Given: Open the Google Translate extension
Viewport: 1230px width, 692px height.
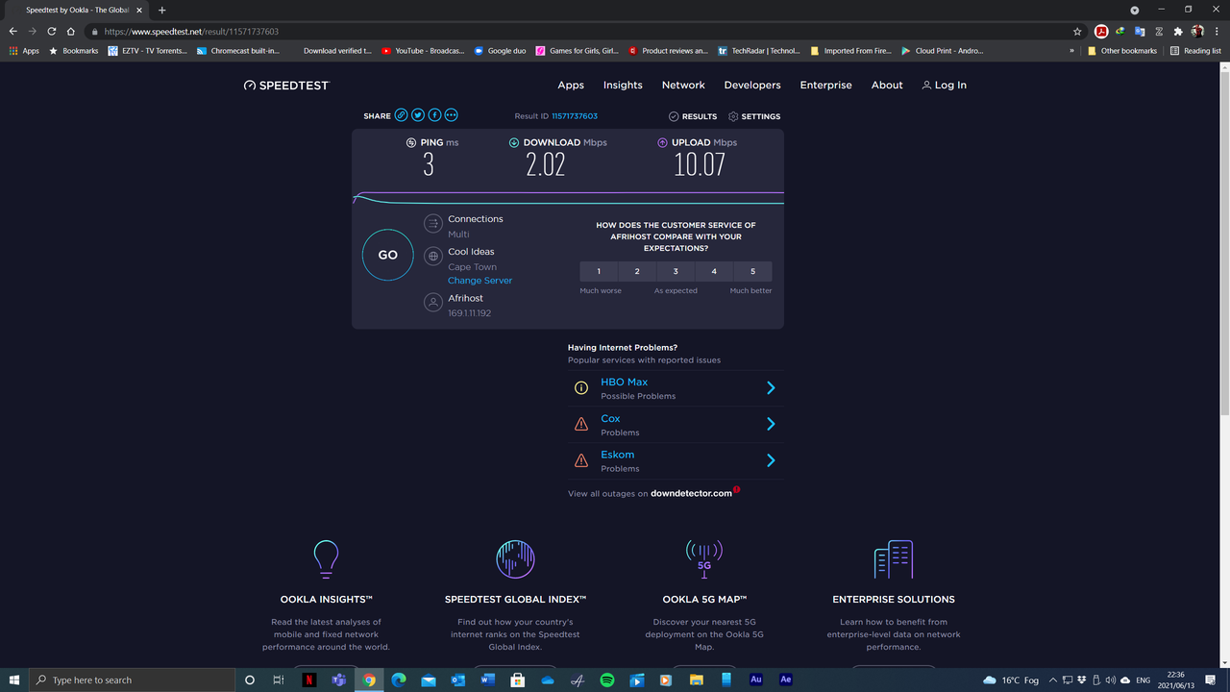Looking at the screenshot, I should 1140,32.
